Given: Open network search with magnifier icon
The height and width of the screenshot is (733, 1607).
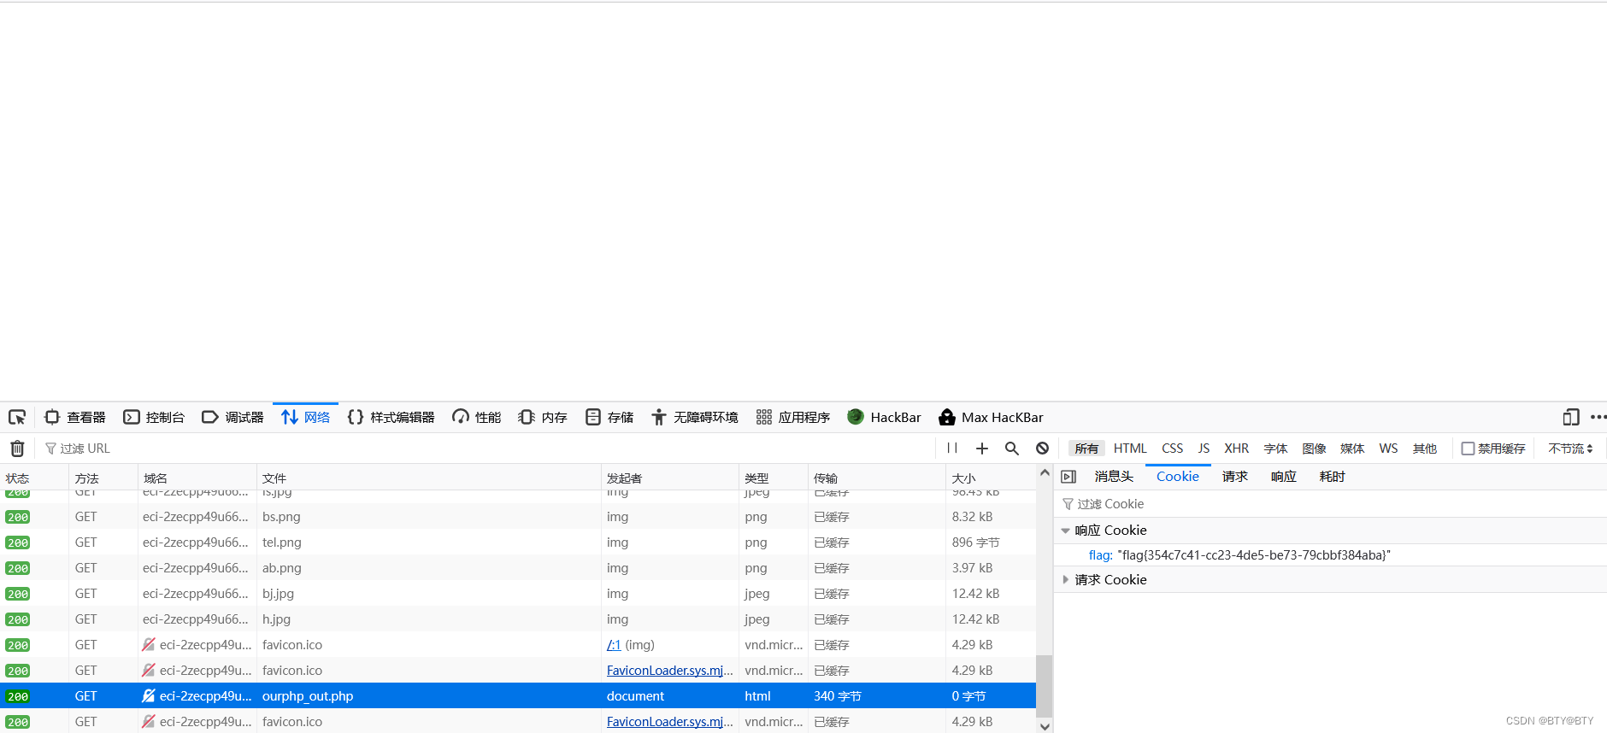Looking at the screenshot, I should [1012, 449].
